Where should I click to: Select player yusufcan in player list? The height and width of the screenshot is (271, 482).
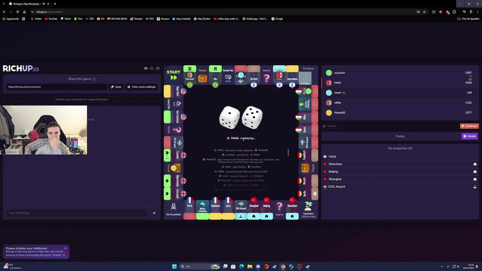tap(399, 73)
